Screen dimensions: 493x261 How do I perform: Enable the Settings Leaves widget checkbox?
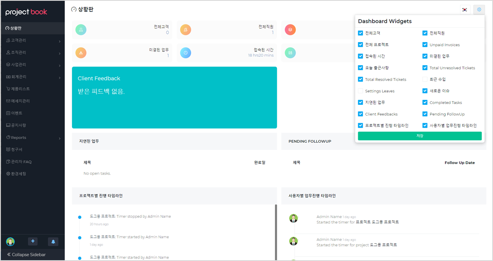[x=360, y=91]
